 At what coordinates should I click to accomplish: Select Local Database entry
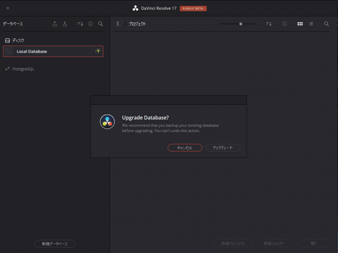53,51
